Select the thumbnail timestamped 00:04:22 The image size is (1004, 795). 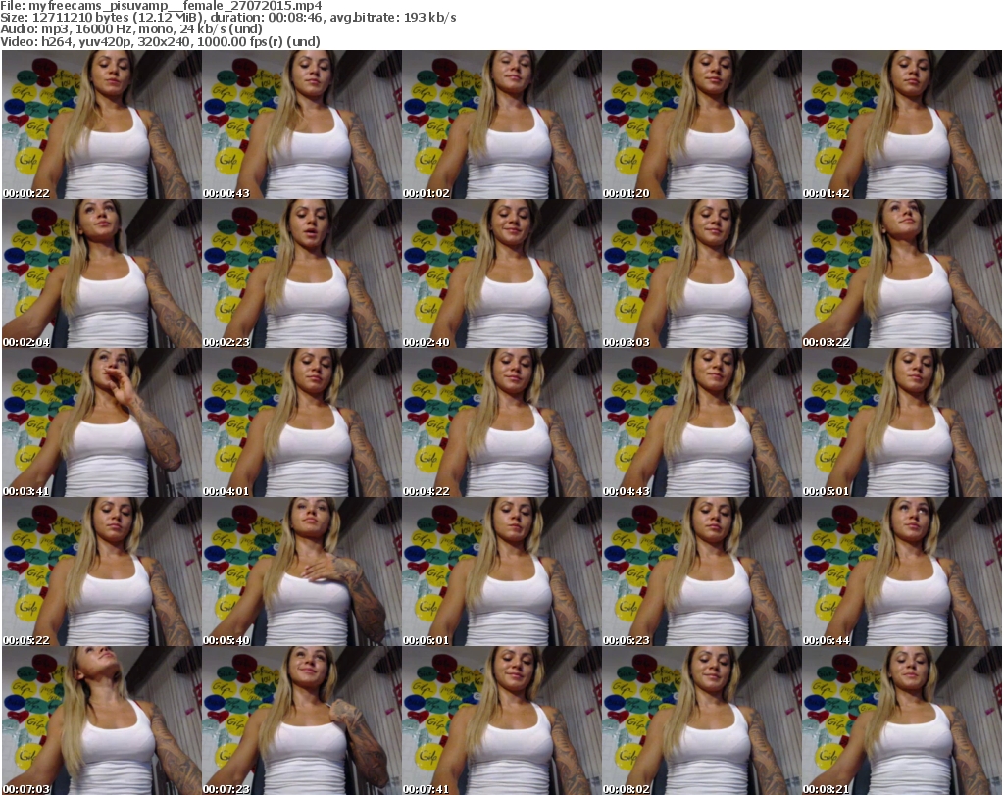(501, 423)
